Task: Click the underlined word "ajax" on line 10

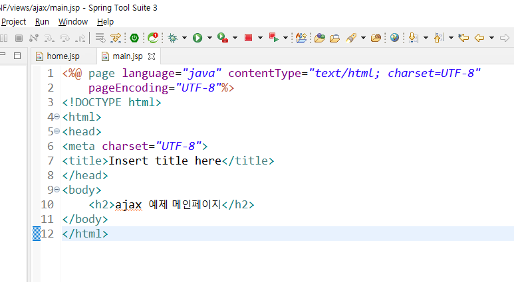Action: coord(128,205)
